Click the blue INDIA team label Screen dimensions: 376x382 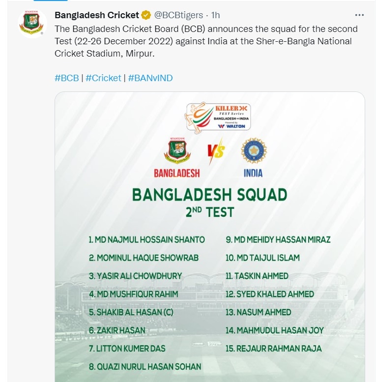point(253,174)
